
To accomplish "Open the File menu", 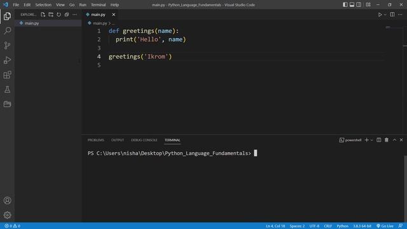I will tap(16, 4).
